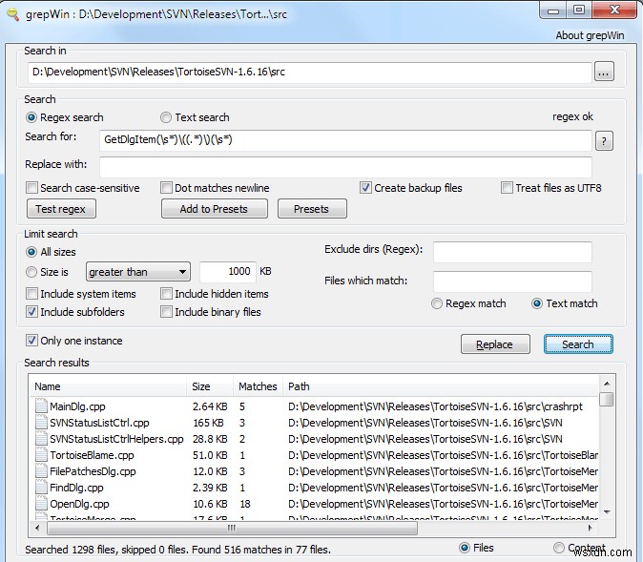
Task: Uncheck Include subfolders
Action: (x=31, y=312)
